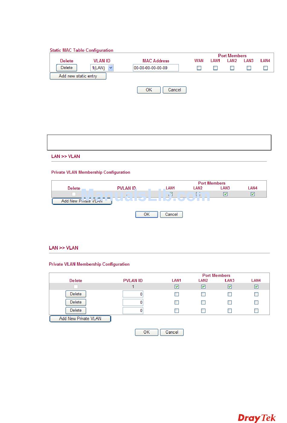Click the DrayTek logo
The image size is (287, 423).
click(x=257, y=418)
